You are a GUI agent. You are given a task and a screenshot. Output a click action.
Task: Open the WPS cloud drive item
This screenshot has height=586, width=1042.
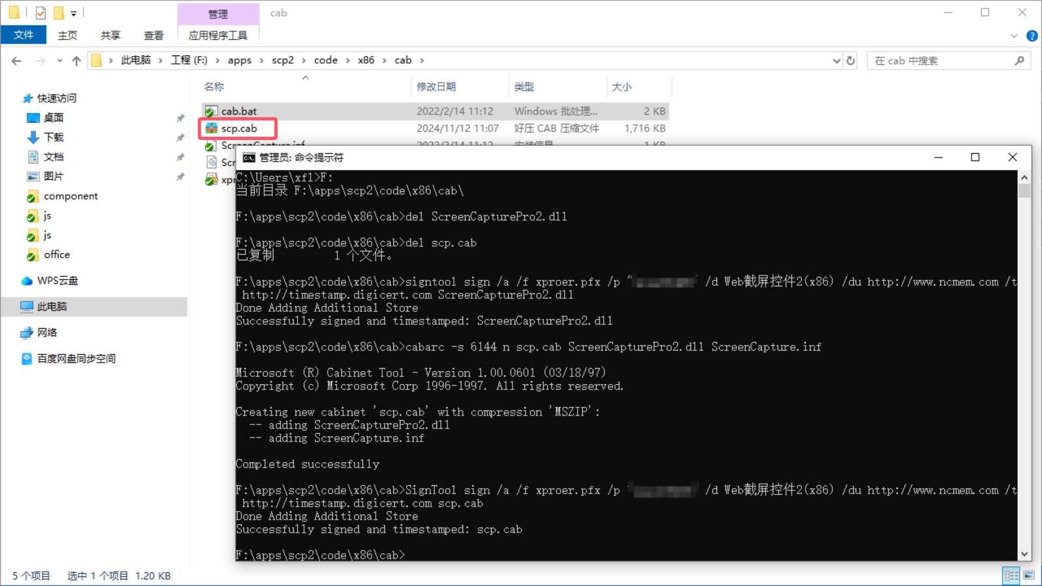(x=57, y=281)
